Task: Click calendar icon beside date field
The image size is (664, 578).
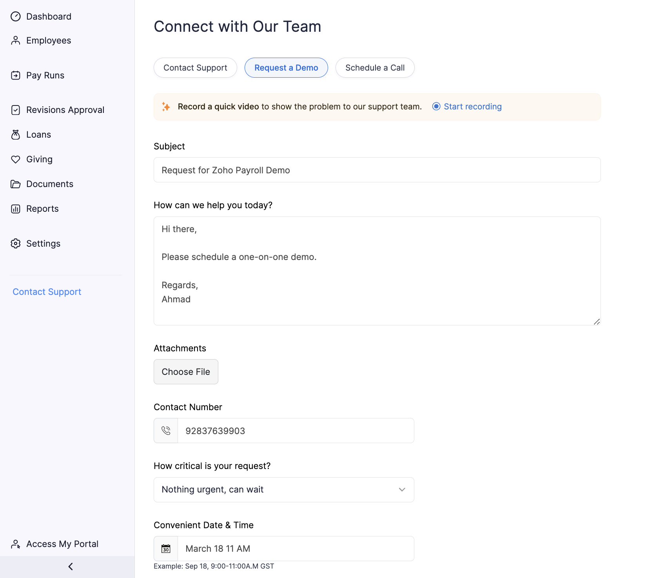Action: (166, 549)
